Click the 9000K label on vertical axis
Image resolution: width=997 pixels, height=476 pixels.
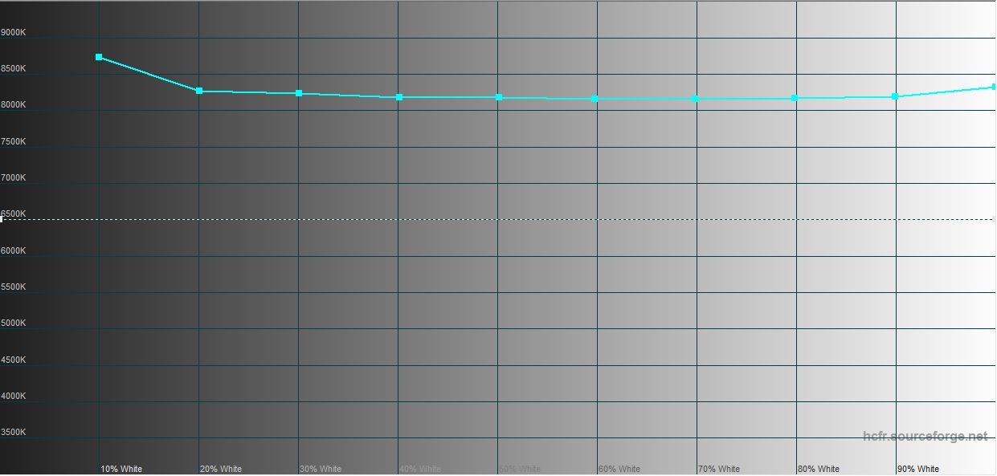pos(14,33)
